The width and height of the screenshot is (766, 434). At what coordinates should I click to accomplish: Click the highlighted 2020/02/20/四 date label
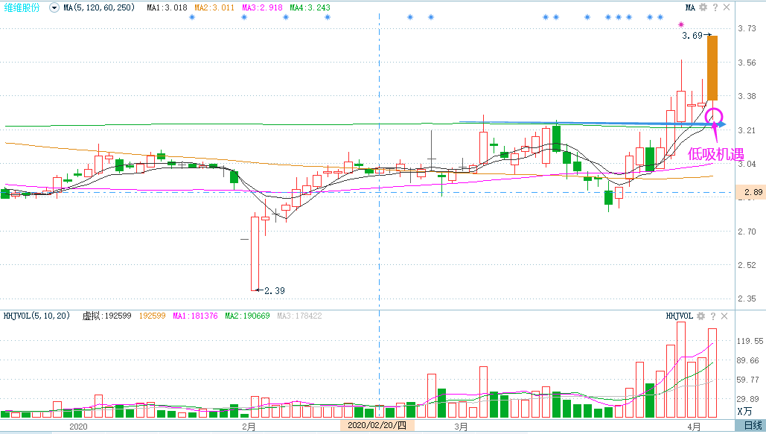tap(377, 425)
